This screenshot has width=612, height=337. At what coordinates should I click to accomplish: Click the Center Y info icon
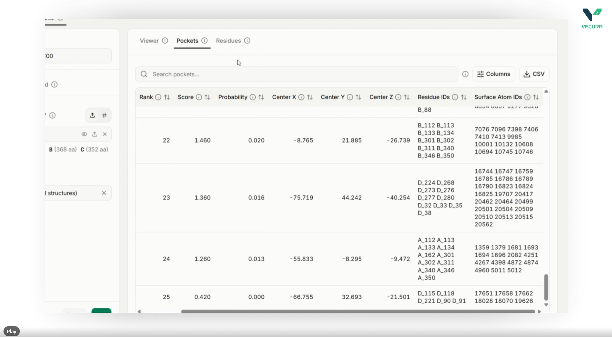(350, 97)
